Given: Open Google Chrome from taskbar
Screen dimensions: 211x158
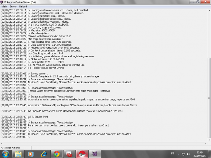Looking at the screenshot, I should (56, 154).
